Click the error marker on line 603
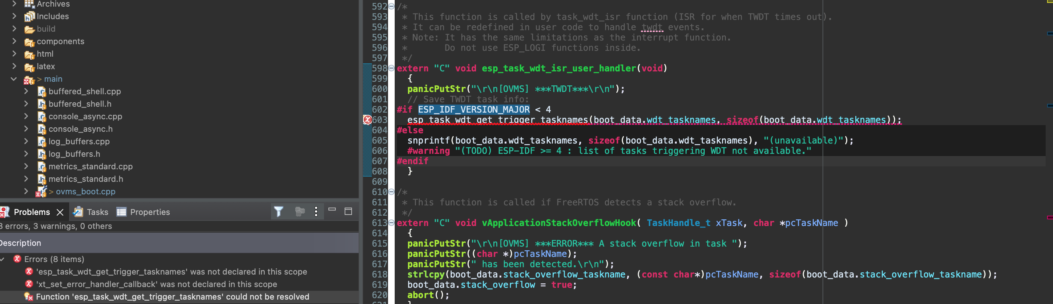The height and width of the screenshot is (304, 1053). click(367, 120)
